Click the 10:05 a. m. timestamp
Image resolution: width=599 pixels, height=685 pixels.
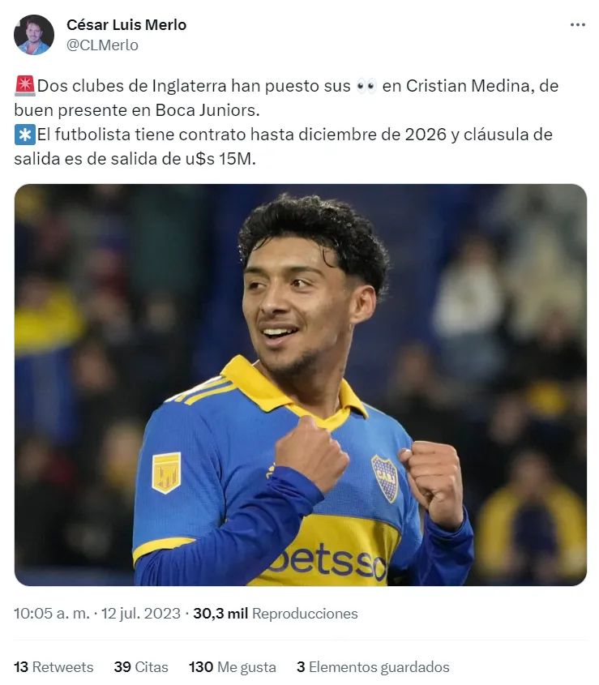coord(52,614)
